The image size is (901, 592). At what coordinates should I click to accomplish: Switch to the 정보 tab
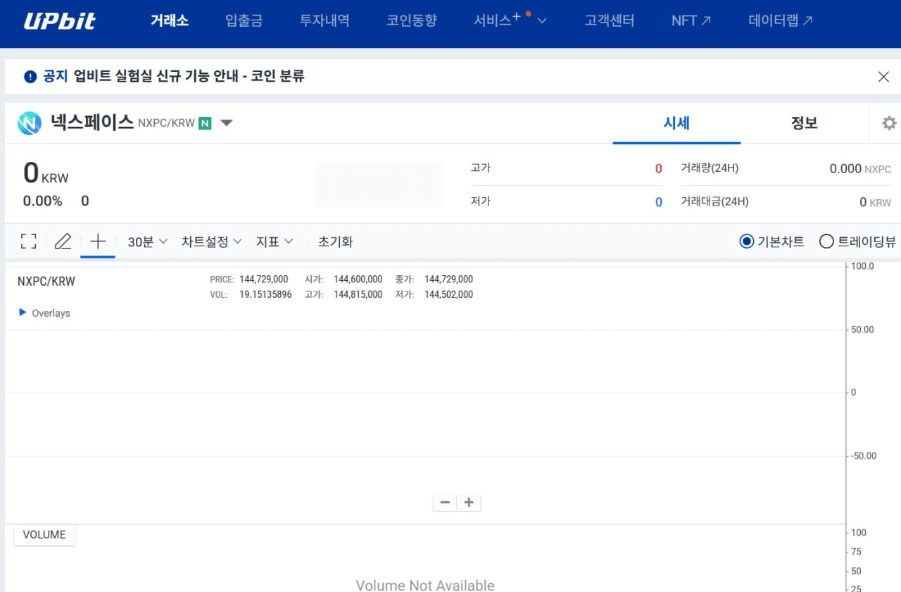pyautogui.click(x=804, y=124)
